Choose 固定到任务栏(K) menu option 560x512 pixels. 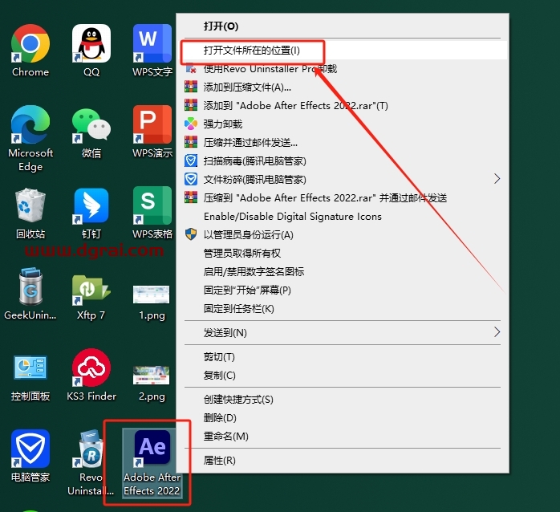coord(238,308)
